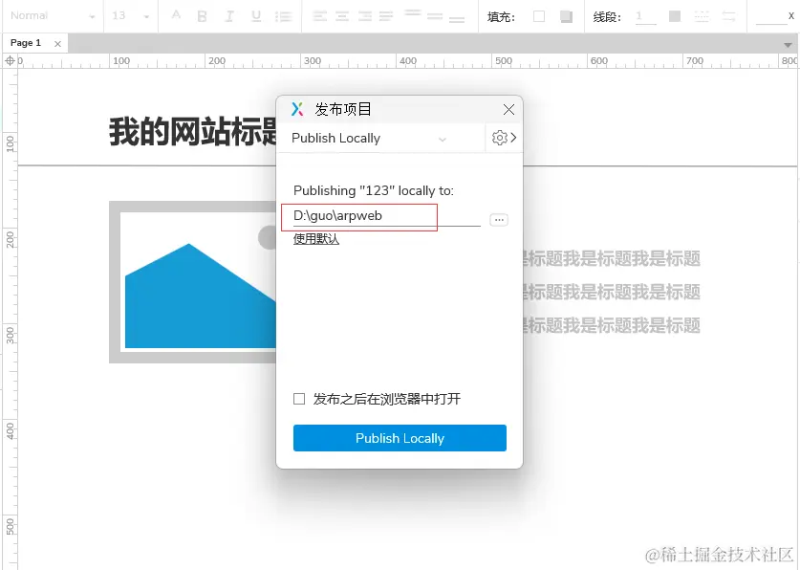Enable 发布之后在浏览器中打开 checkbox
This screenshot has height=570, width=800.
pos(299,399)
